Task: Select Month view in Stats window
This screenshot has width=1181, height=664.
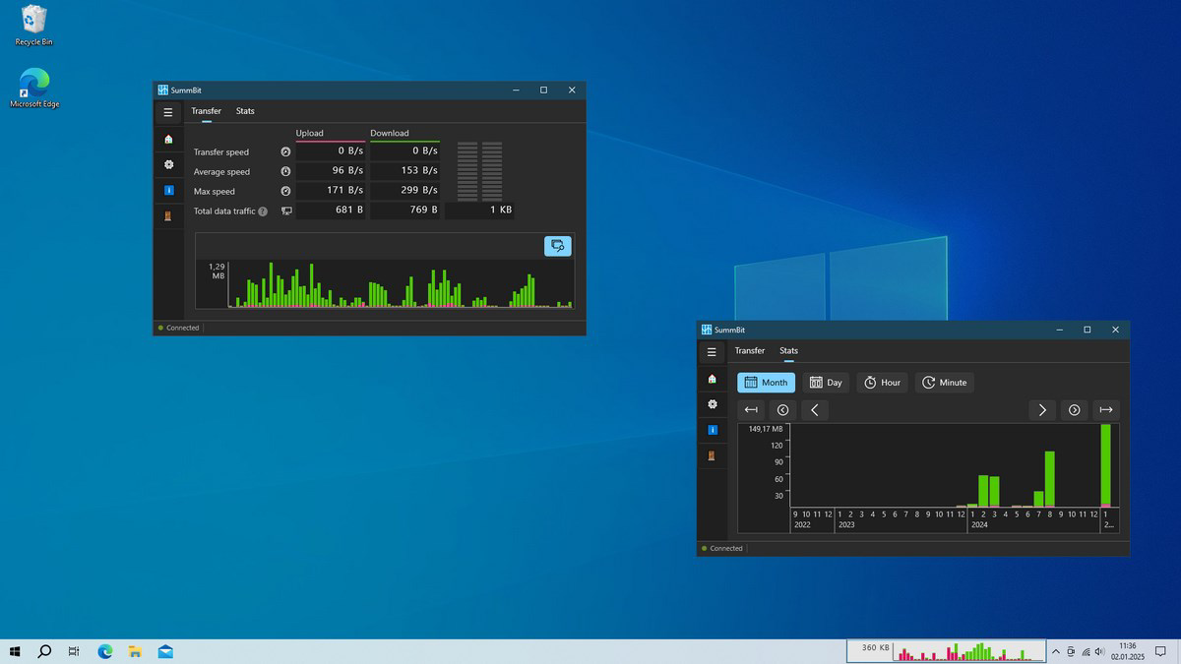Action: (766, 383)
